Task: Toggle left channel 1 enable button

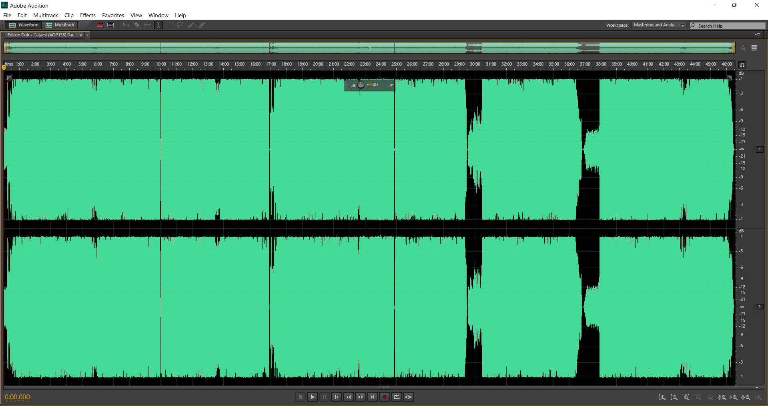Action: click(760, 149)
